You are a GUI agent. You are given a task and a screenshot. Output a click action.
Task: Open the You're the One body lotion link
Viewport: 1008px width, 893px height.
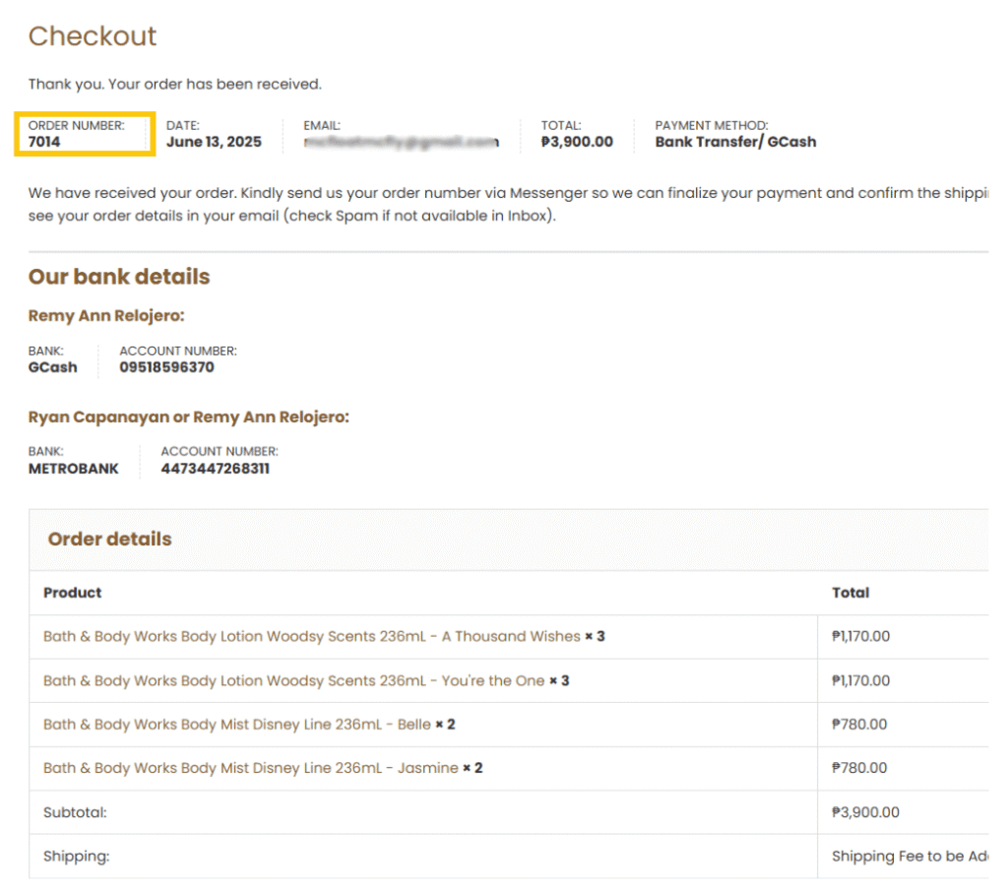293,681
